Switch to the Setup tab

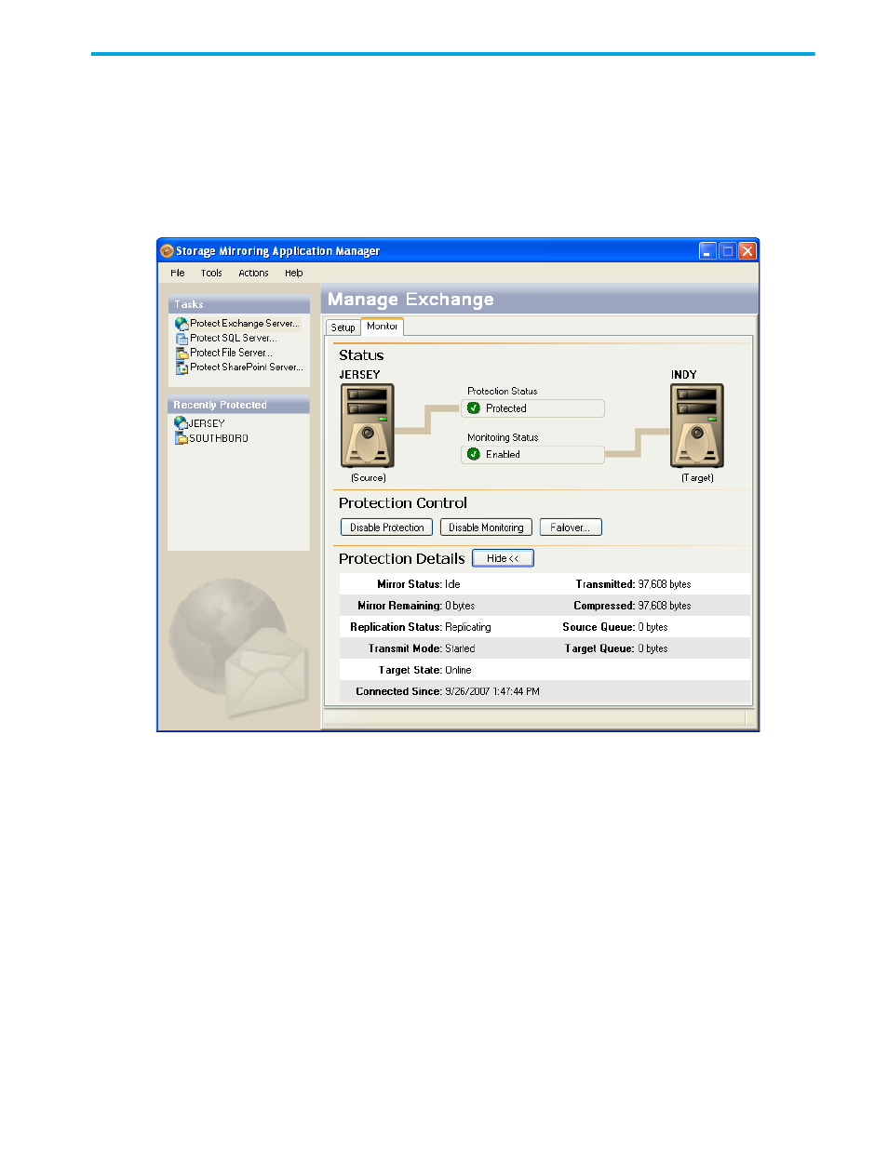(343, 327)
